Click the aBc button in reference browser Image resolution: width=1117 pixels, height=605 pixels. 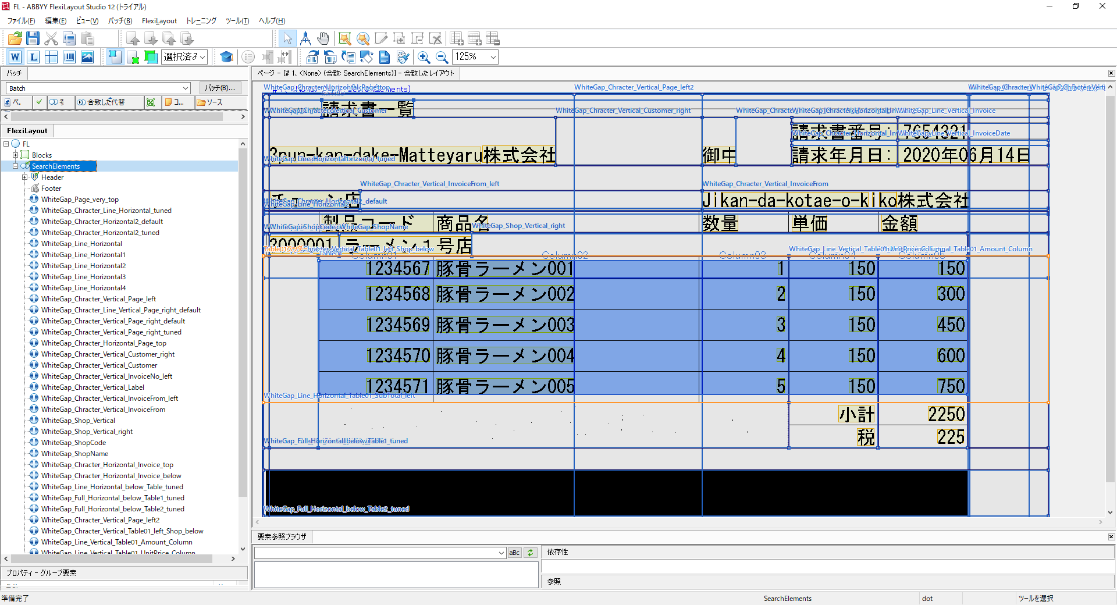514,553
